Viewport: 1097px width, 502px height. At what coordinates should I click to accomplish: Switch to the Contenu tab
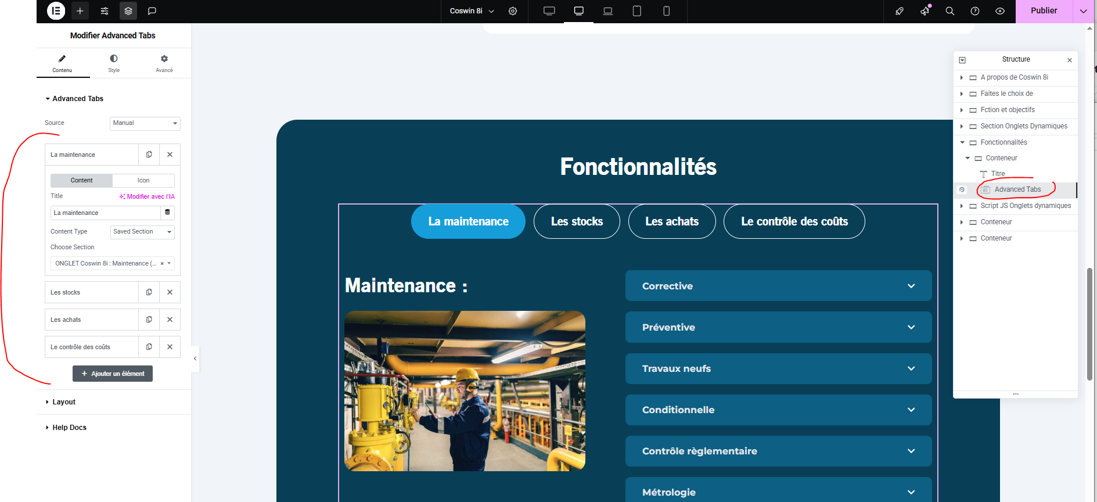pyautogui.click(x=62, y=63)
